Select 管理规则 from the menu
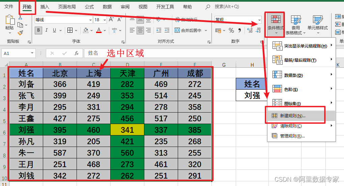 pos(302,136)
